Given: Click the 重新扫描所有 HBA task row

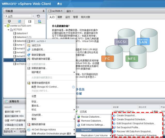Looking at the screenshot, I should coord(15,116).
